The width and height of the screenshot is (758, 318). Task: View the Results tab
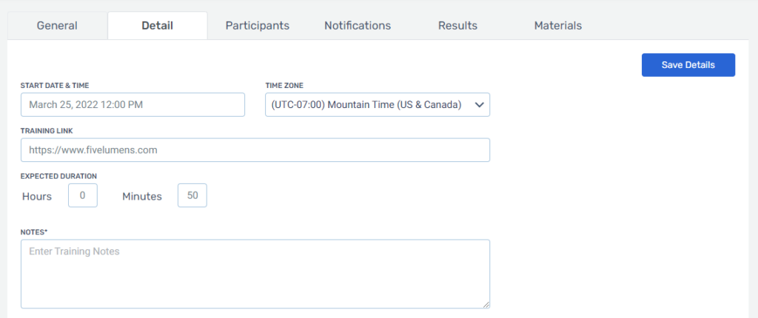pyautogui.click(x=457, y=26)
